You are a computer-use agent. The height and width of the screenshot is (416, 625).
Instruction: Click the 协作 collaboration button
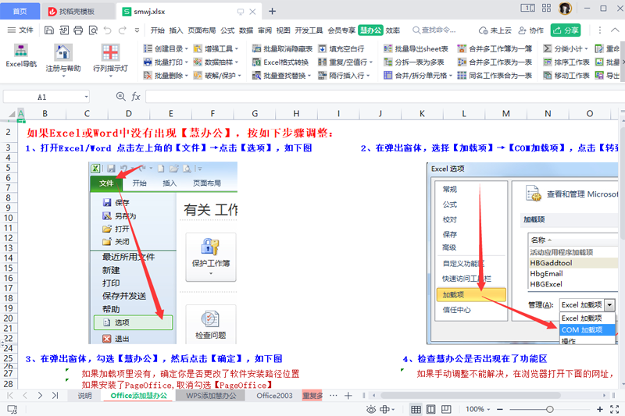tap(530, 30)
